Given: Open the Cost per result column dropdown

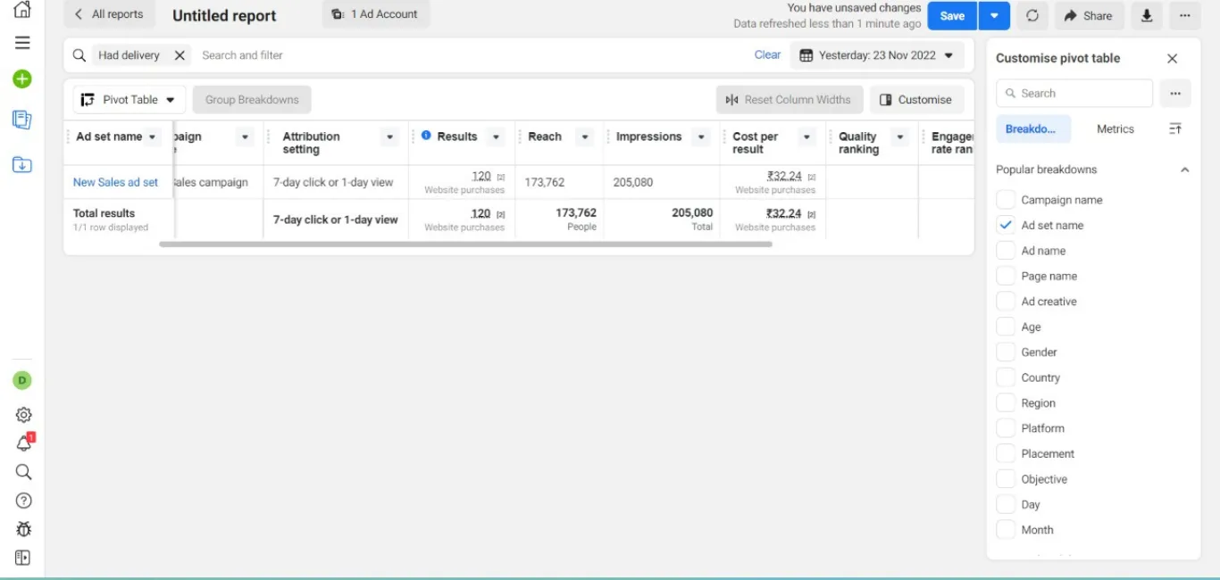Looking at the screenshot, I should [x=806, y=137].
